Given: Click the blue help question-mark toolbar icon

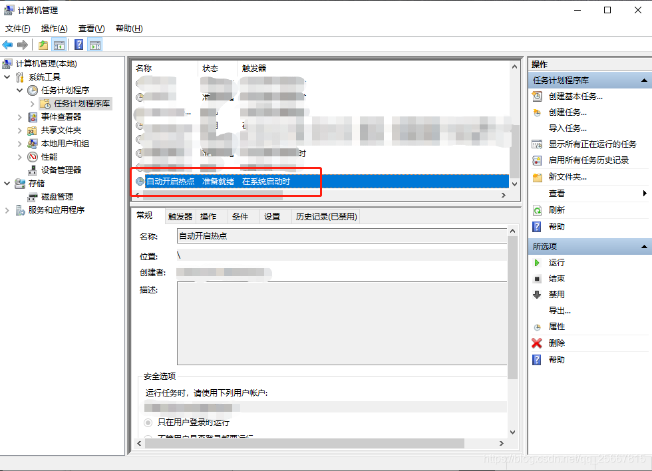Looking at the screenshot, I should coord(79,45).
